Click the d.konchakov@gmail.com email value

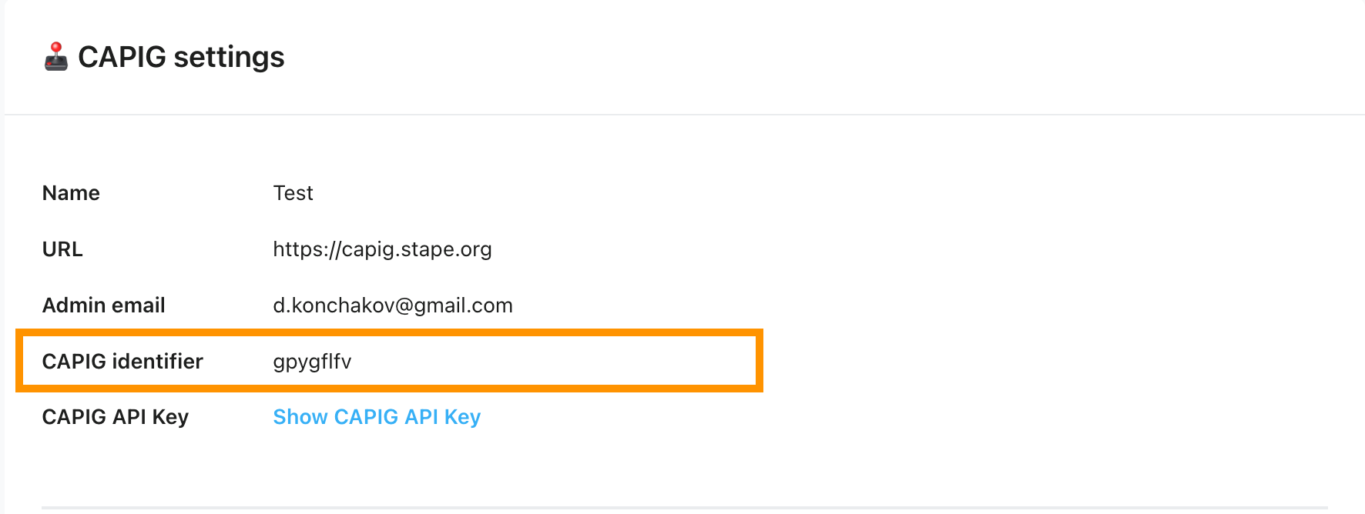click(393, 305)
